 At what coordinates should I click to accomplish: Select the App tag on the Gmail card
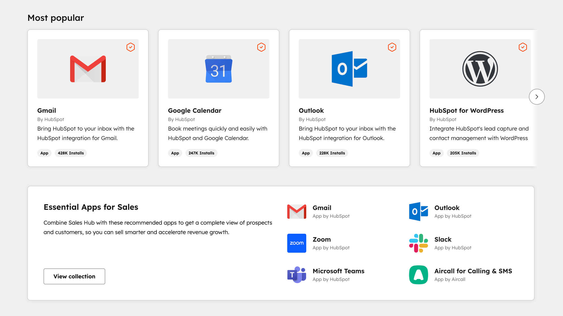coord(44,153)
